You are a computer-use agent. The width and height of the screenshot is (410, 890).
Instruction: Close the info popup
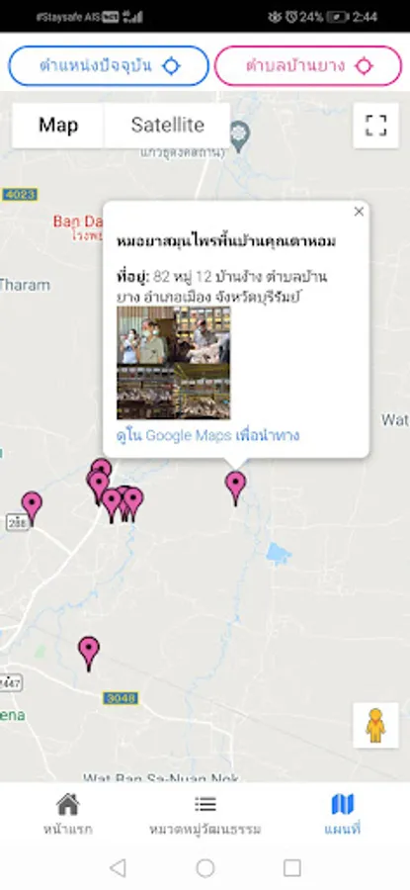tap(359, 212)
